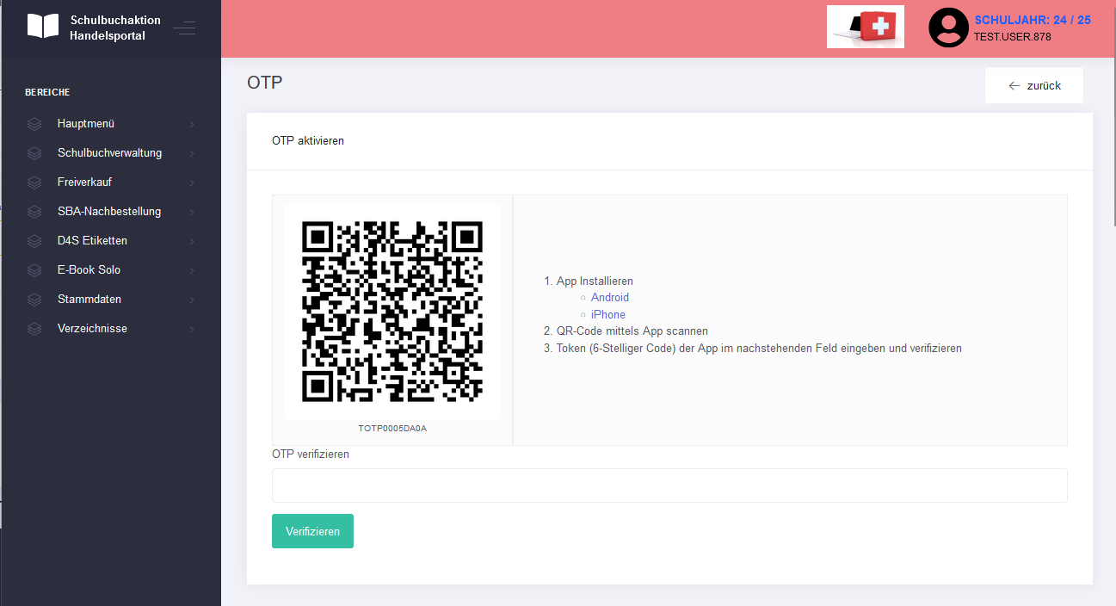Click layers icon next to SBA-Nachbestellung
1116x606 pixels.
34,212
